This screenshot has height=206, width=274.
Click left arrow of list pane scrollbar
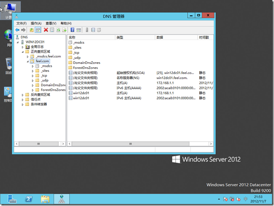[x=69, y=144]
